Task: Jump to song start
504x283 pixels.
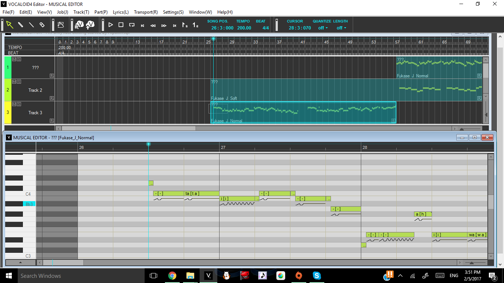Action: (x=142, y=25)
